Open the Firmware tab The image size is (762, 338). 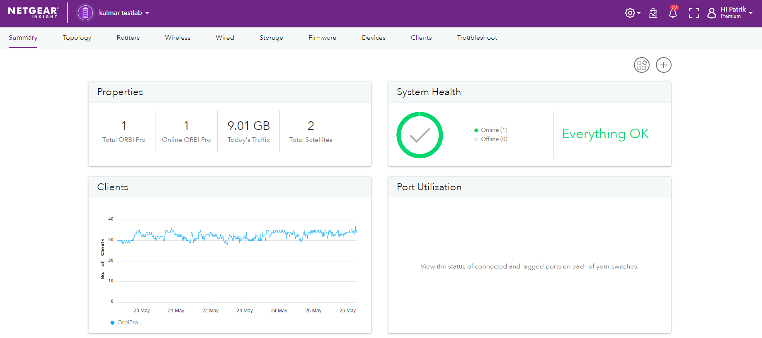coord(322,38)
